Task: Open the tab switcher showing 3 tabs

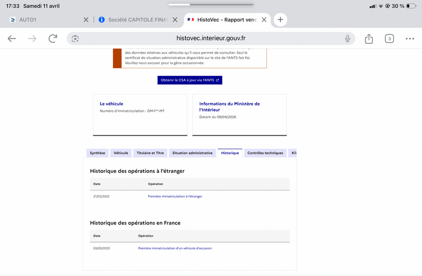Action: tap(389, 38)
